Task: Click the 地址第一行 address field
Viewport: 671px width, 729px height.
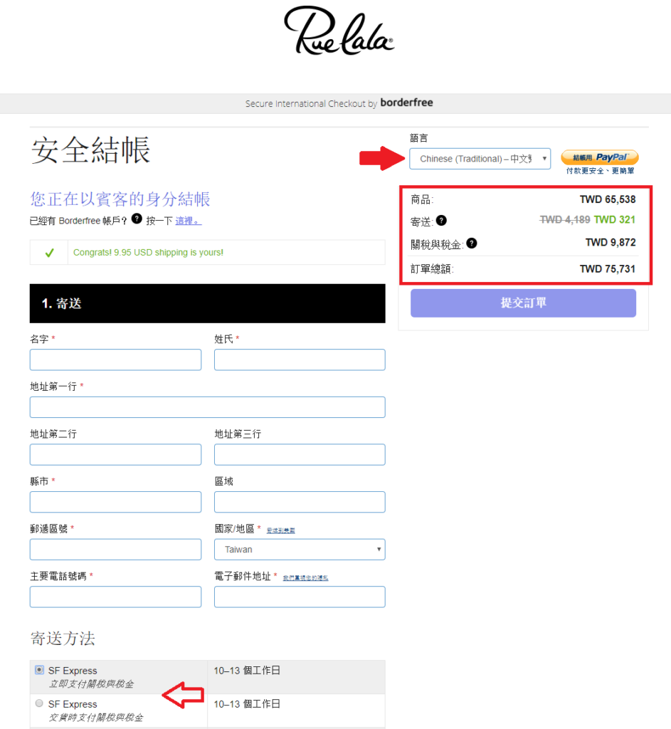Action: [x=207, y=407]
